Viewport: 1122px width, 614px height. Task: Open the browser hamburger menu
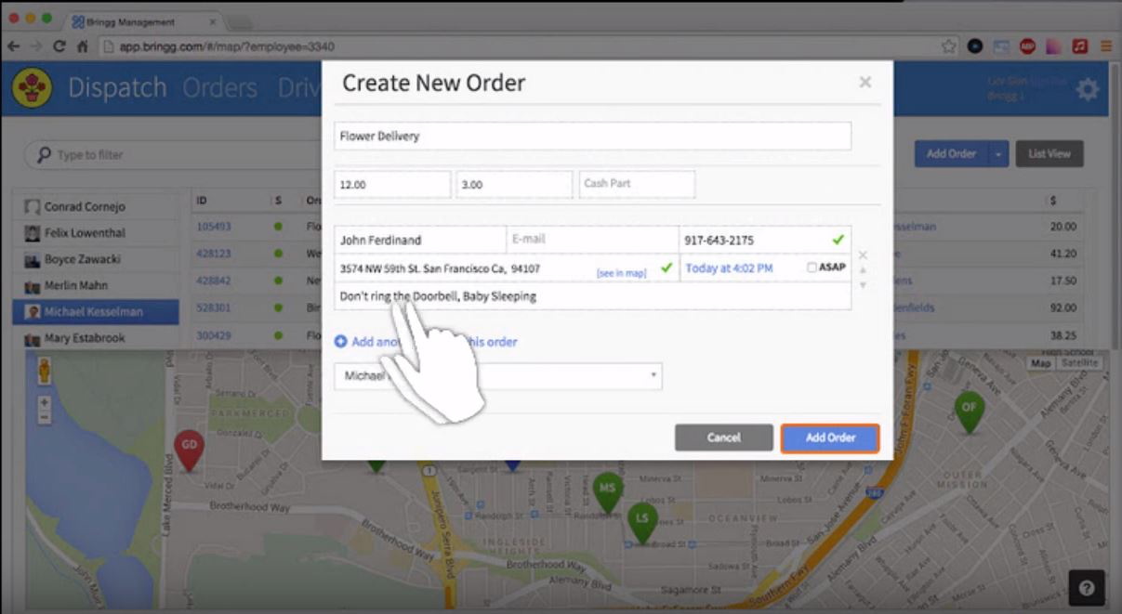tap(1106, 46)
